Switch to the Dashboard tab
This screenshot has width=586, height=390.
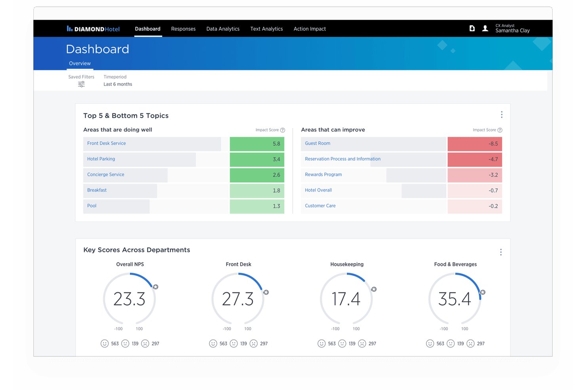click(148, 29)
